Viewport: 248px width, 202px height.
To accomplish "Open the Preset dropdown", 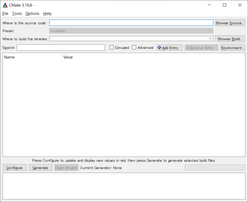I will tap(131, 31).
